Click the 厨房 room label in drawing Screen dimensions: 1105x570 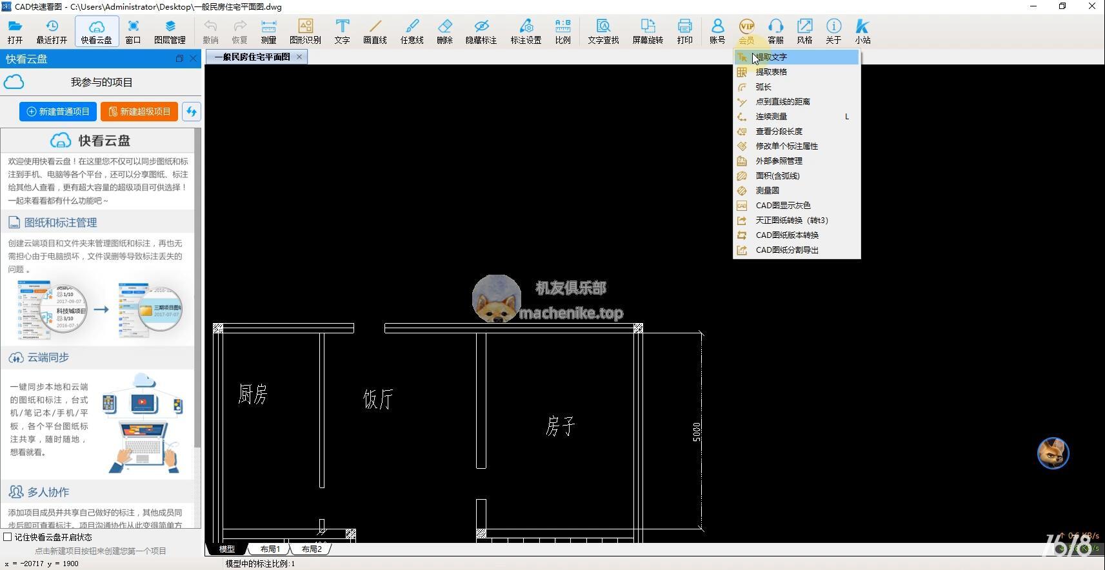pyautogui.click(x=253, y=394)
